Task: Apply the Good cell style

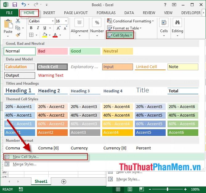Action: (x=85, y=51)
